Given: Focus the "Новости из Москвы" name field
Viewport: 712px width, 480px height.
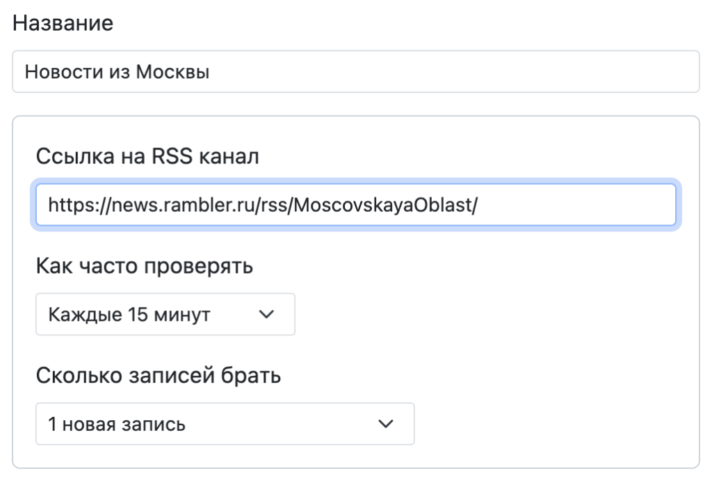Looking at the screenshot, I should (355, 72).
